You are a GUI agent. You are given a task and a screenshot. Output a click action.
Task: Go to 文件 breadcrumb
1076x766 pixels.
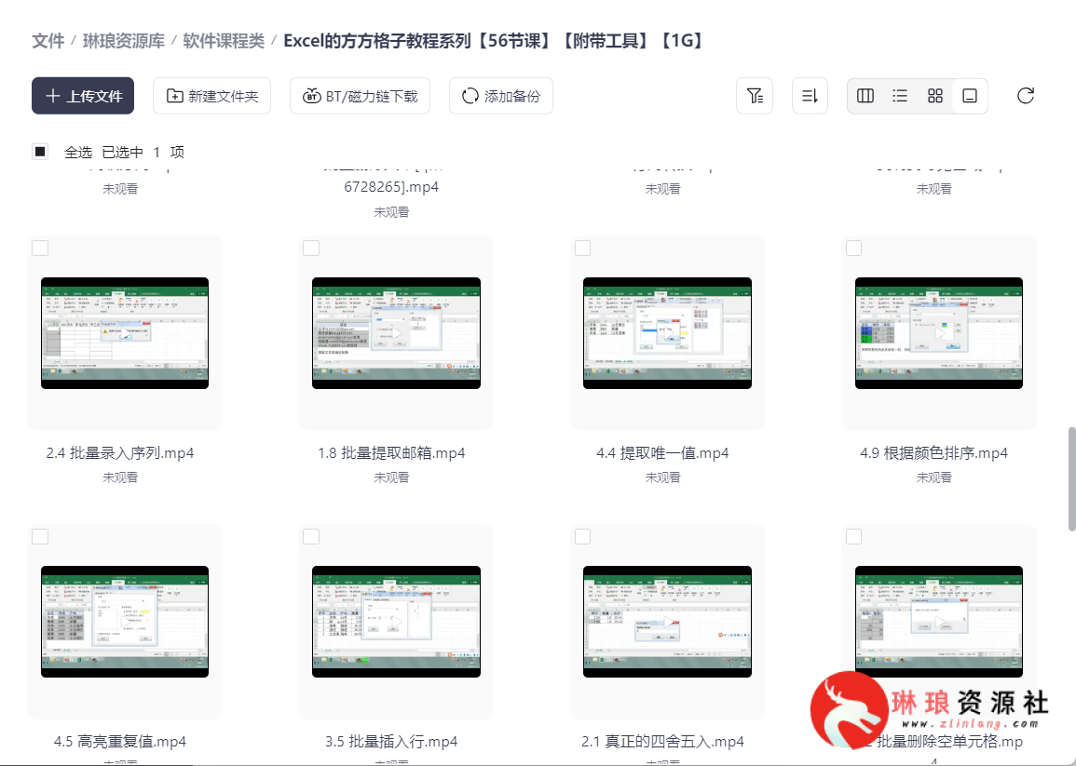[48, 41]
